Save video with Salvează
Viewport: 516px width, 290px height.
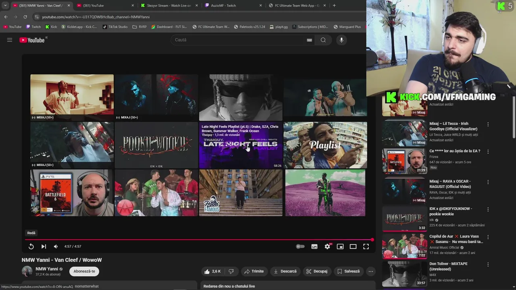point(348,271)
